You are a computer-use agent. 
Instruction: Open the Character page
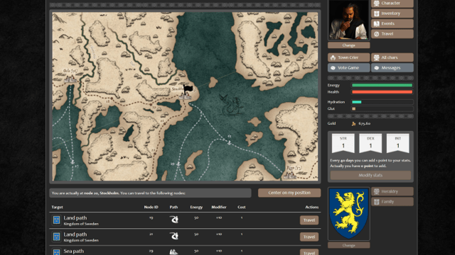click(392, 3)
